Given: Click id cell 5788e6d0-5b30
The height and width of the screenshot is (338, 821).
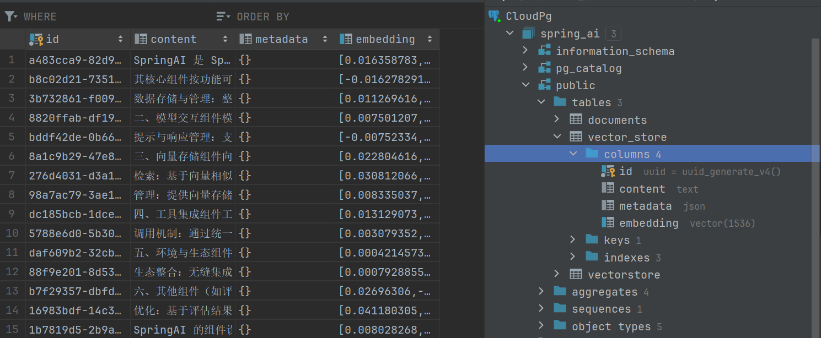Looking at the screenshot, I should coord(78,233).
